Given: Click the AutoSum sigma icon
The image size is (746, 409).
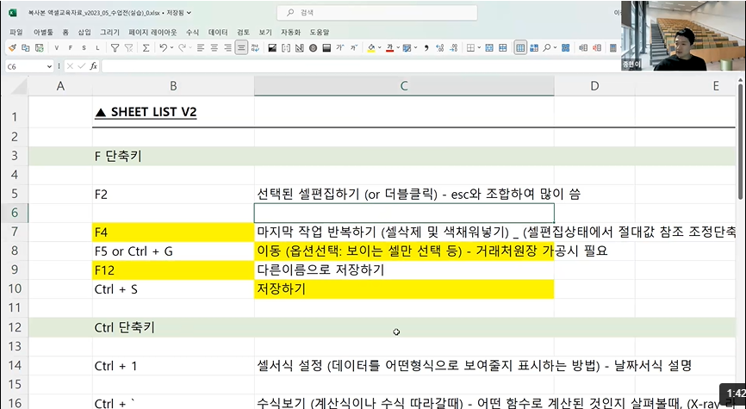Looking at the screenshot, I should pos(146,47).
